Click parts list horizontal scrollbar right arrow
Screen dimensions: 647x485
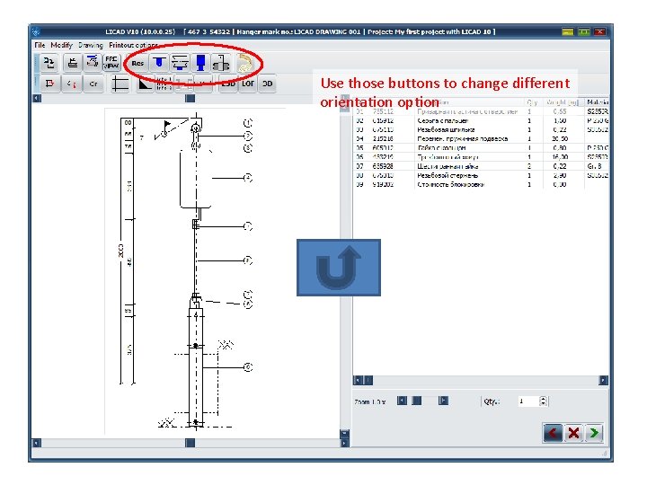pyautogui.click(x=603, y=380)
